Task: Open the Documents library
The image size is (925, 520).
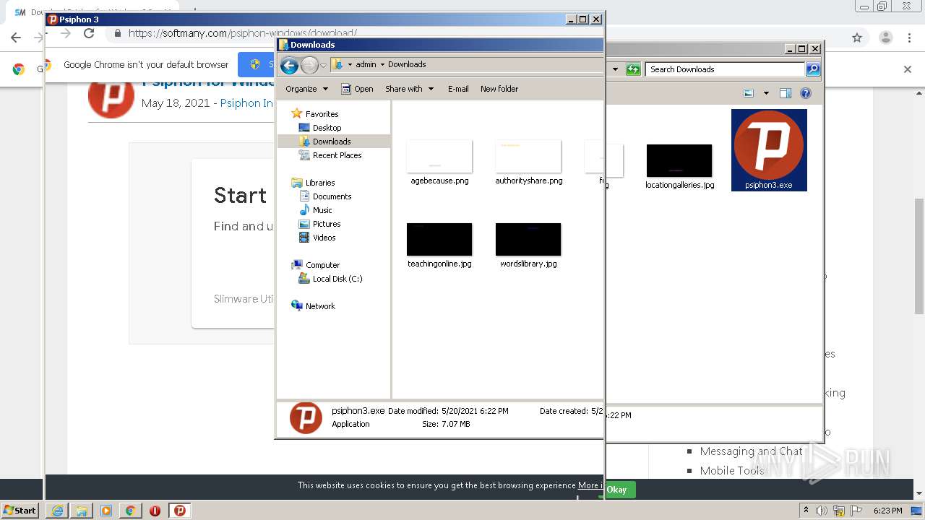Action: point(332,196)
